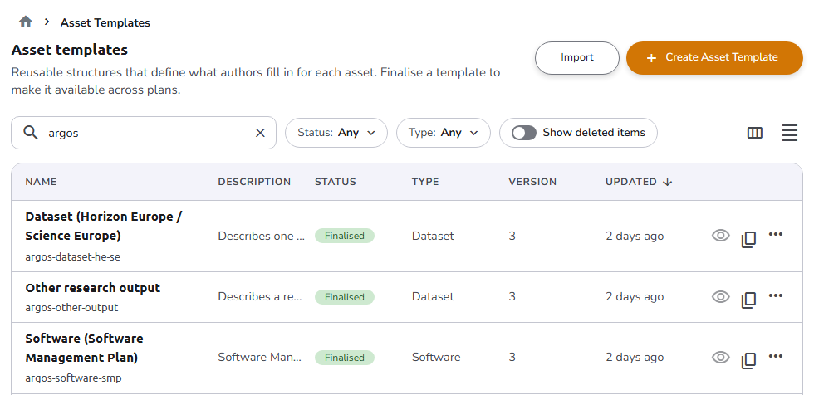The image size is (814, 395).
Task: Toggle Show deleted items switch
Action: coord(524,133)
